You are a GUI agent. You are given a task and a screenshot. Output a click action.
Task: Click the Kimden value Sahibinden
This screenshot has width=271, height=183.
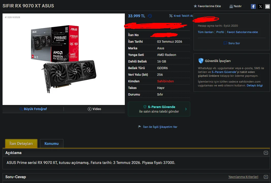165,81
